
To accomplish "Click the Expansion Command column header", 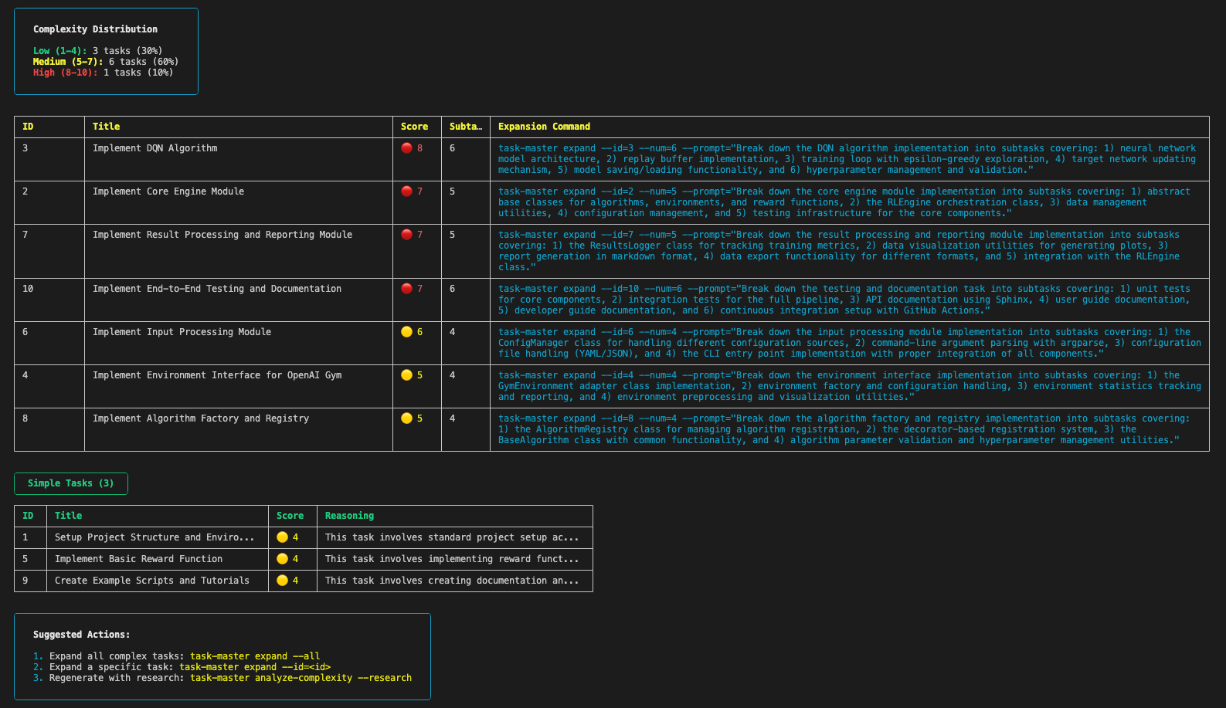I will point(544,127).
